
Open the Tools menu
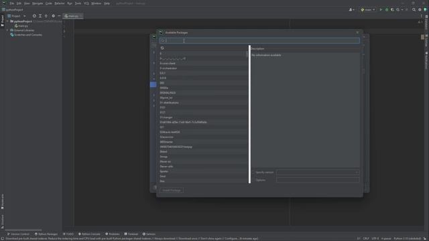78,3
